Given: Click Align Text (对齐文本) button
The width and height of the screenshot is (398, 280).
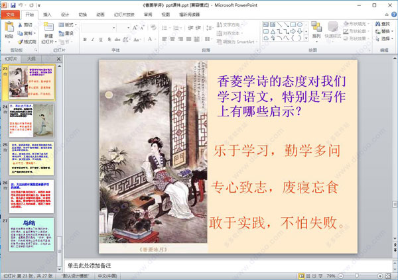Looking at the screenshot, I should pos(230,33).
